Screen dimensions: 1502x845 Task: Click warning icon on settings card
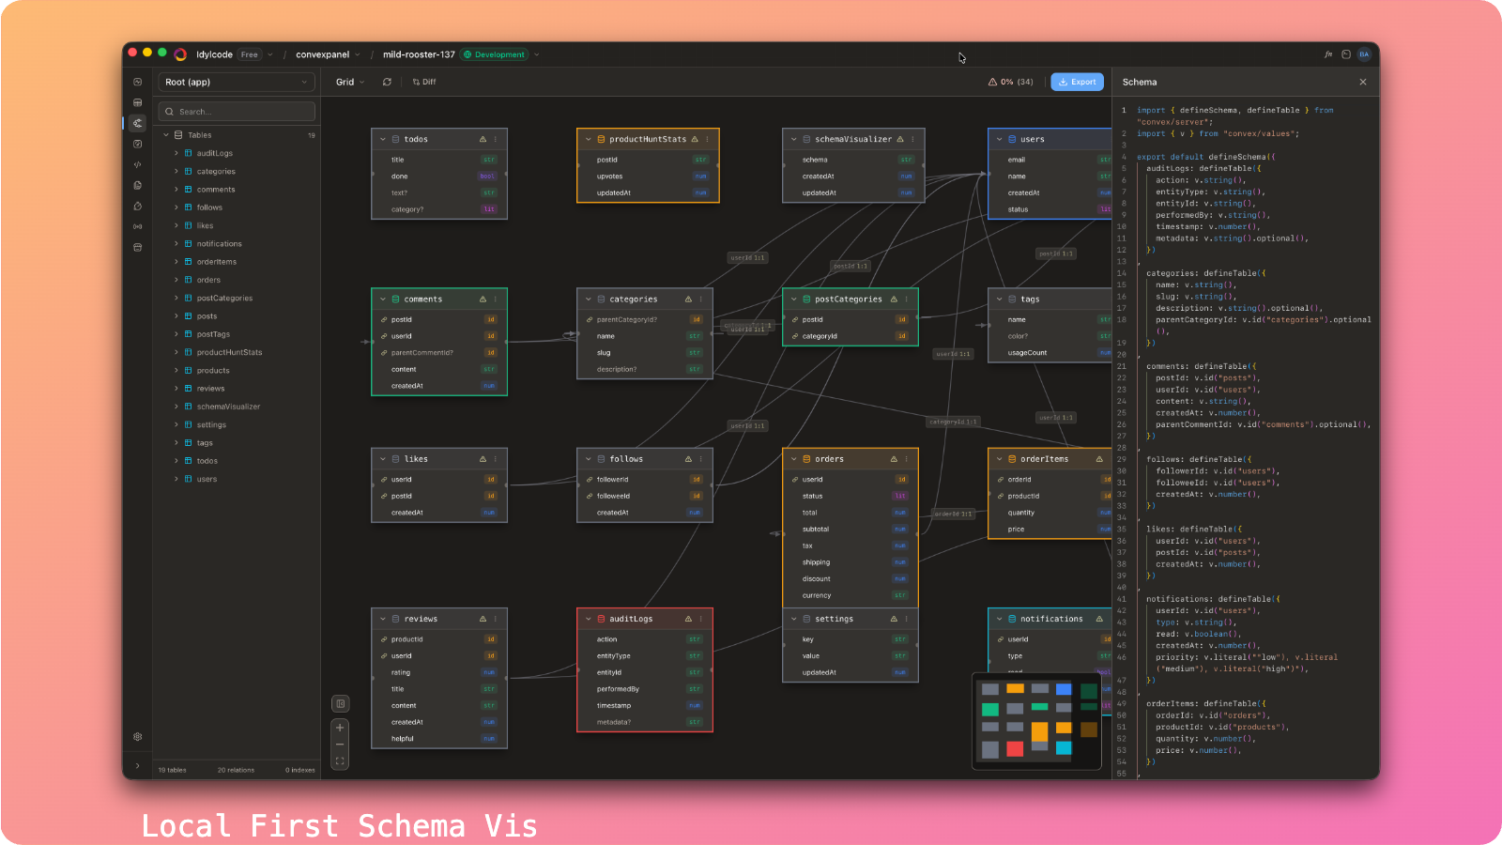[894, 619]
